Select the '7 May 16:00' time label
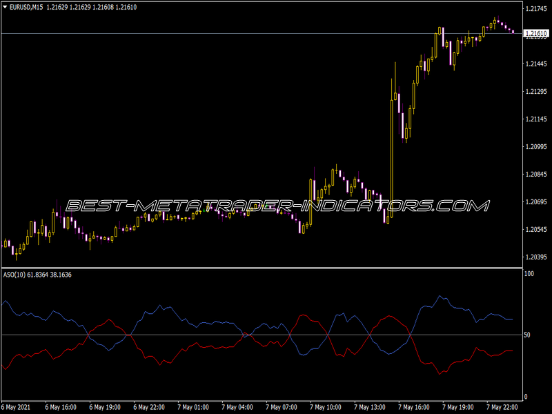This screenshot has height=414, width=552. coord(413,407)
